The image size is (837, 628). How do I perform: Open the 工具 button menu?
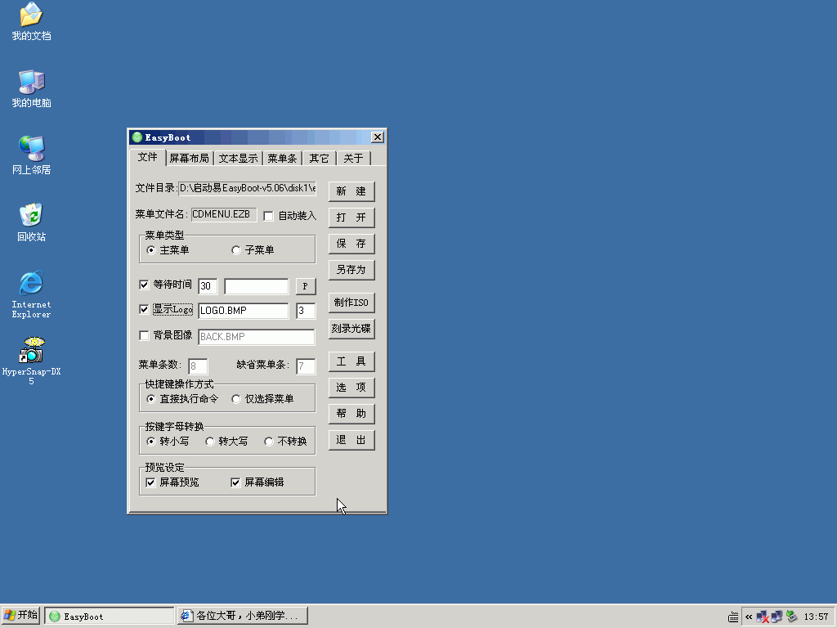click(351, 361)
